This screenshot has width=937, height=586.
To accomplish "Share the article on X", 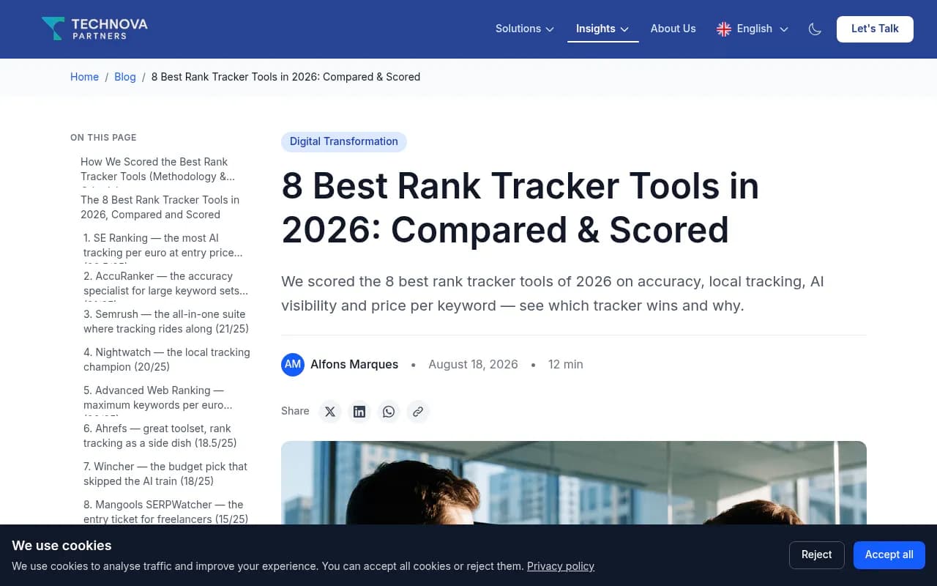I will 330,412.
